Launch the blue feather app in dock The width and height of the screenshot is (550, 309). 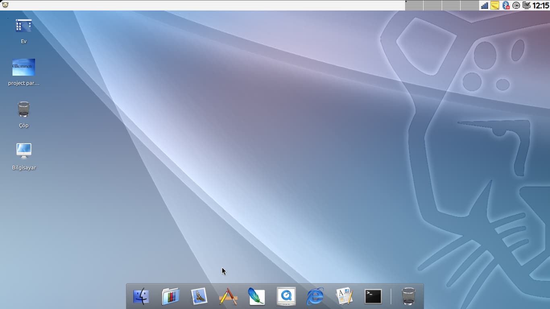tap(256, 297)
